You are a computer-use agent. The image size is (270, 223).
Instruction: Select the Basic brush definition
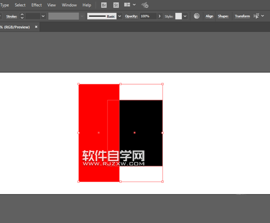[x=102, y=16]
